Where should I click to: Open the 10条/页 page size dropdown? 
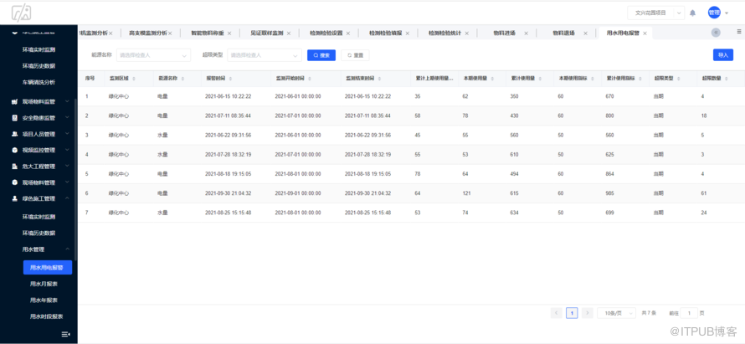(x=617, y=313)
